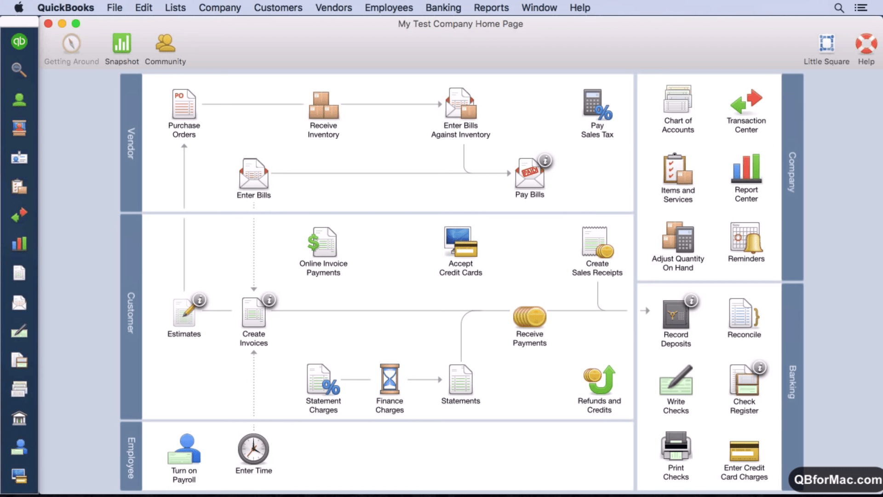Screen dimensions: 883x497
Task: Click Community toolbar button
Action: [166, 48]
